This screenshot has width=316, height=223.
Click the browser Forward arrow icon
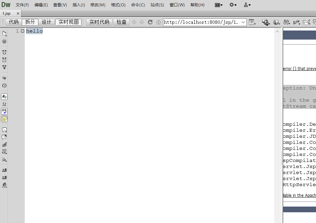coord(142,22)
